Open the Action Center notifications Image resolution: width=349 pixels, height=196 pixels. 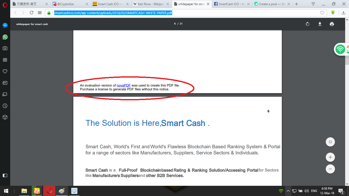coord(341,191)
